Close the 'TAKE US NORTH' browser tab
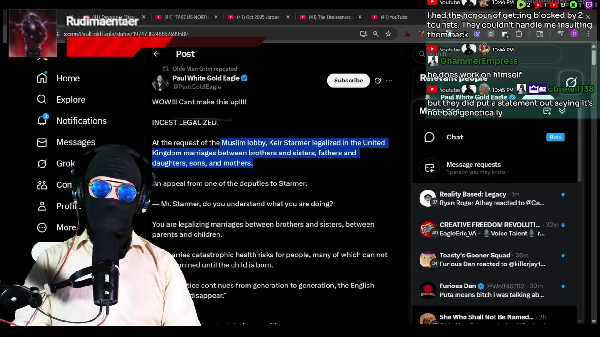The width and height of the screenshot is (600, 337). coord(216,17)
